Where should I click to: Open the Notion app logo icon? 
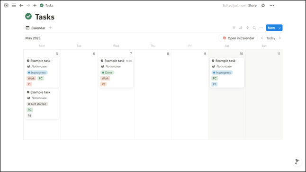(6, 6)
